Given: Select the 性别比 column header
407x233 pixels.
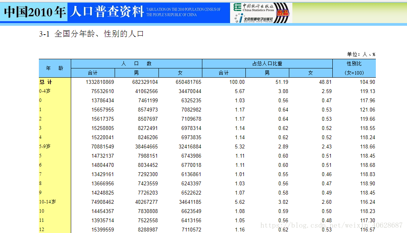Looking at the screenshot, I should (354, 63).
